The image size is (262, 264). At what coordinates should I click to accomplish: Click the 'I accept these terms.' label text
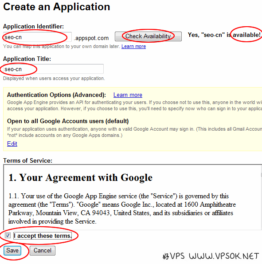(x=43, y=236)
